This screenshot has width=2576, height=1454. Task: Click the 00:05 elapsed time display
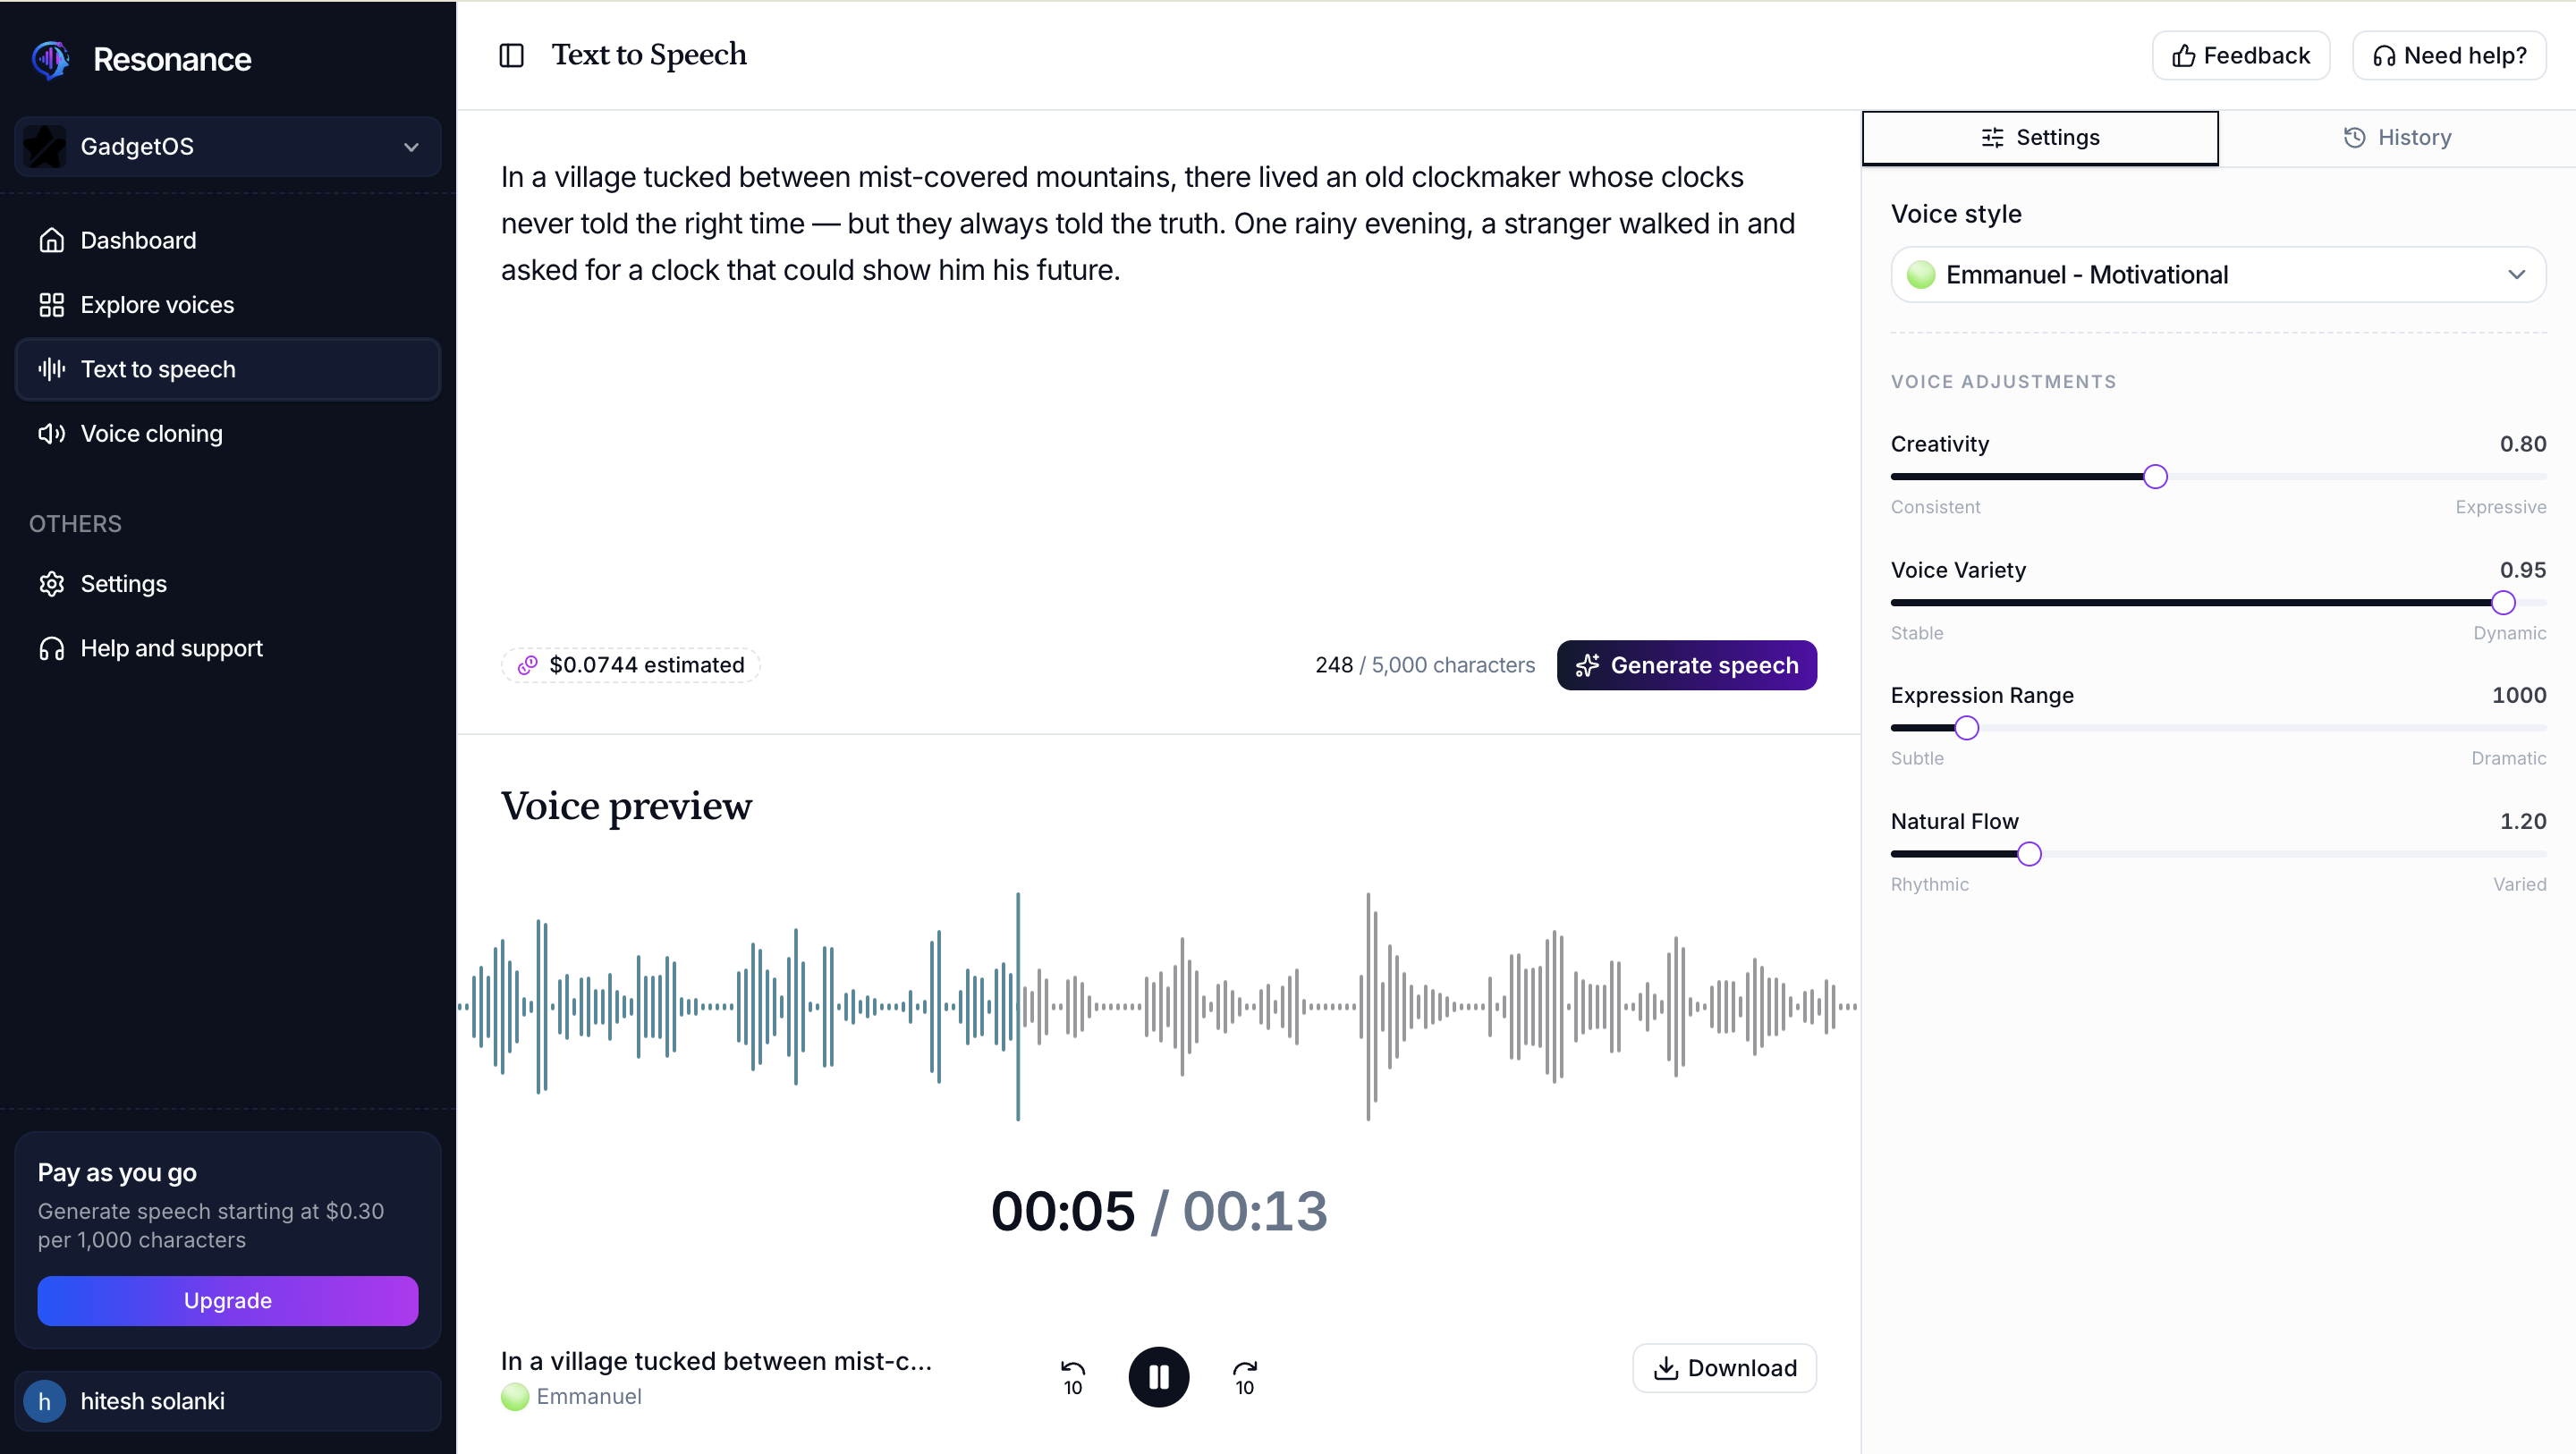(x=1062, y=1211)
